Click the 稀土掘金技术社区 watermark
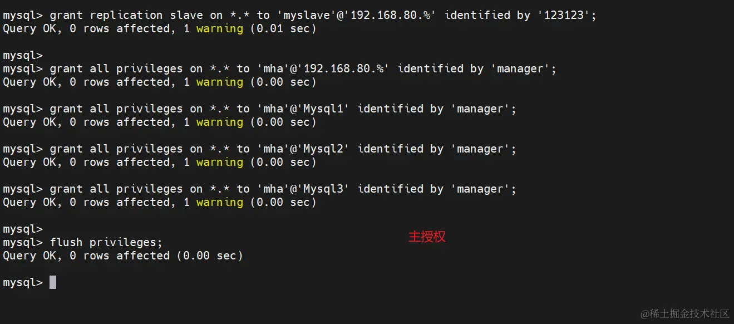 684,314
